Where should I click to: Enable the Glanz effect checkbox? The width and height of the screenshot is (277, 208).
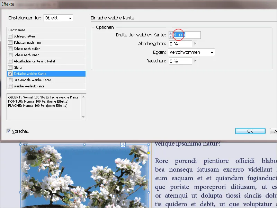point(10,67)
